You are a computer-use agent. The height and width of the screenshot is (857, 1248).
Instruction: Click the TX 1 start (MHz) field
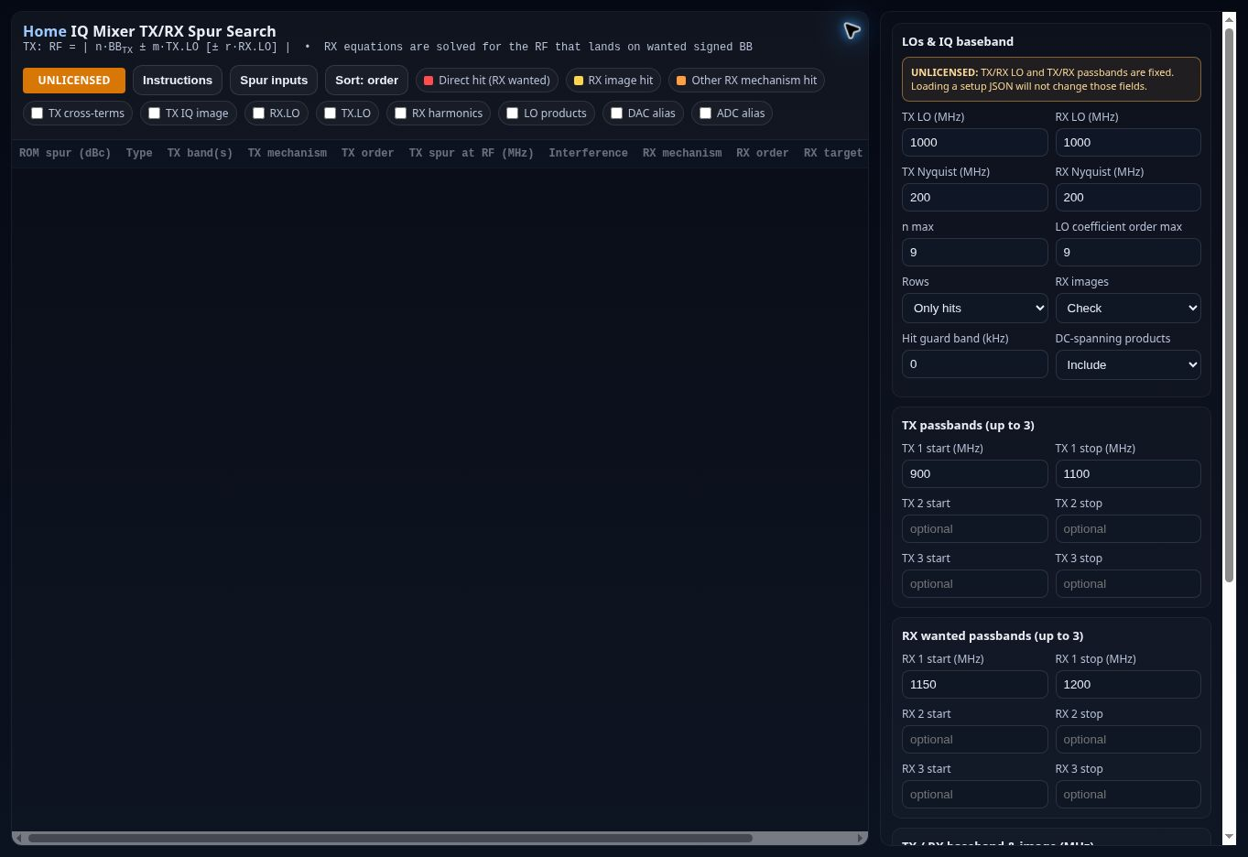click(974, 474)
